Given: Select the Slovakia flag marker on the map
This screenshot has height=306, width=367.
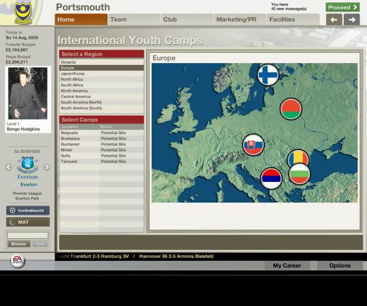Looking at the screenshot, I should pos(253,144).
